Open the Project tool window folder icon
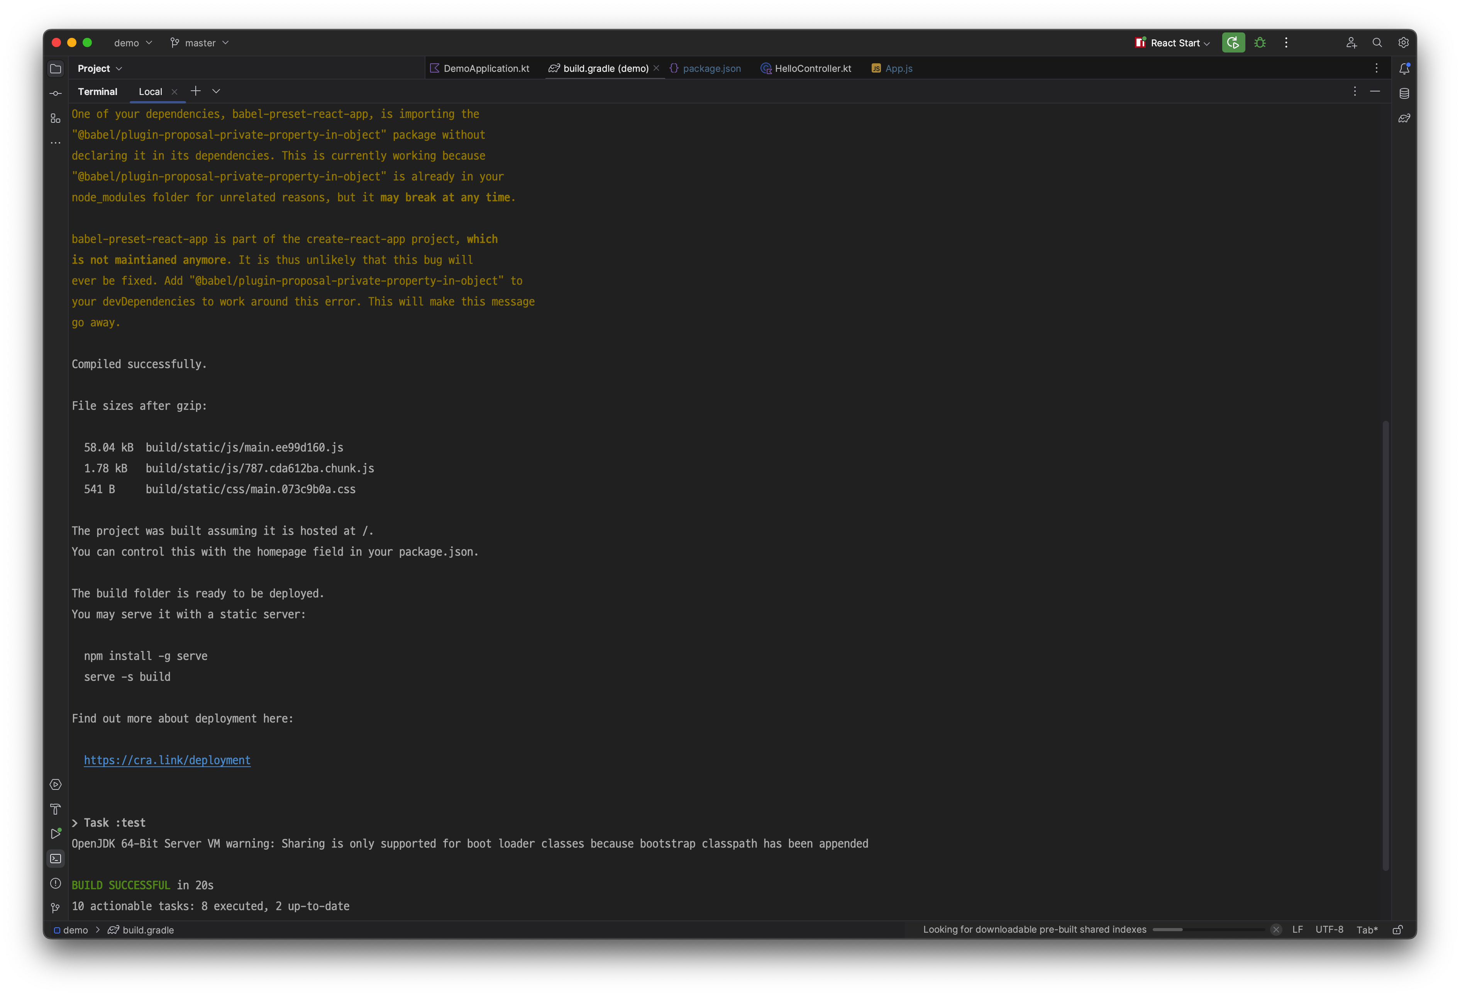The height and width of the screenshot is (996, 1460). click(55, 68)
